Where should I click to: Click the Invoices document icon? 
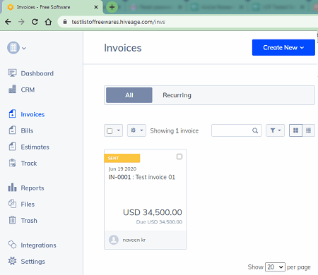(12, 114)
